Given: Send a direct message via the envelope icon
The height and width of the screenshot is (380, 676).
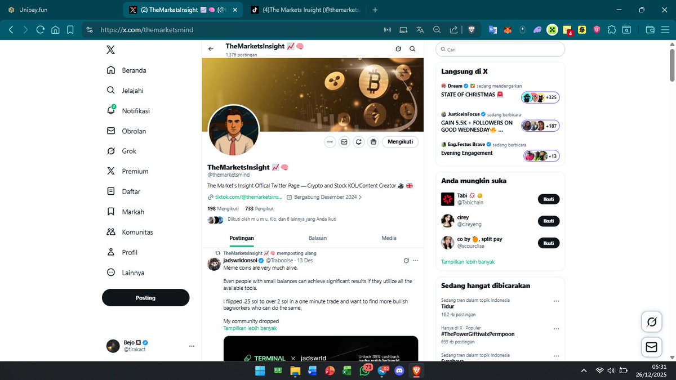Looking at the screenshot, I should [x=344, y=142].
